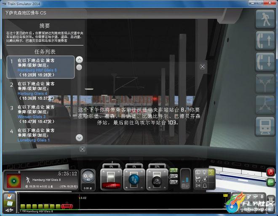Ring the bell icon in HUD grid
Image resolution: width=278 pixels, height=216 pixels.
[204, 186]
